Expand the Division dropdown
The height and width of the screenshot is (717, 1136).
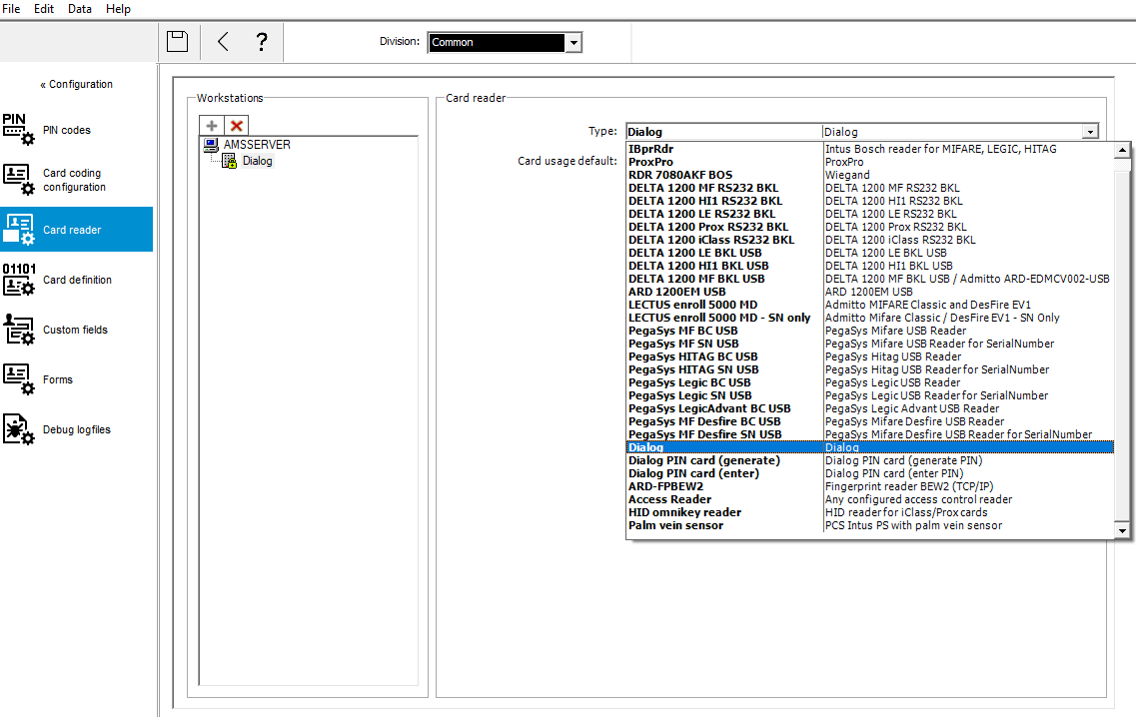tap(573, 43)
